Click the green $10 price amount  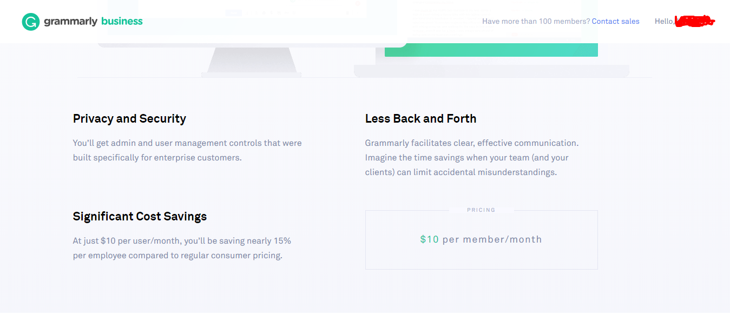429,239
